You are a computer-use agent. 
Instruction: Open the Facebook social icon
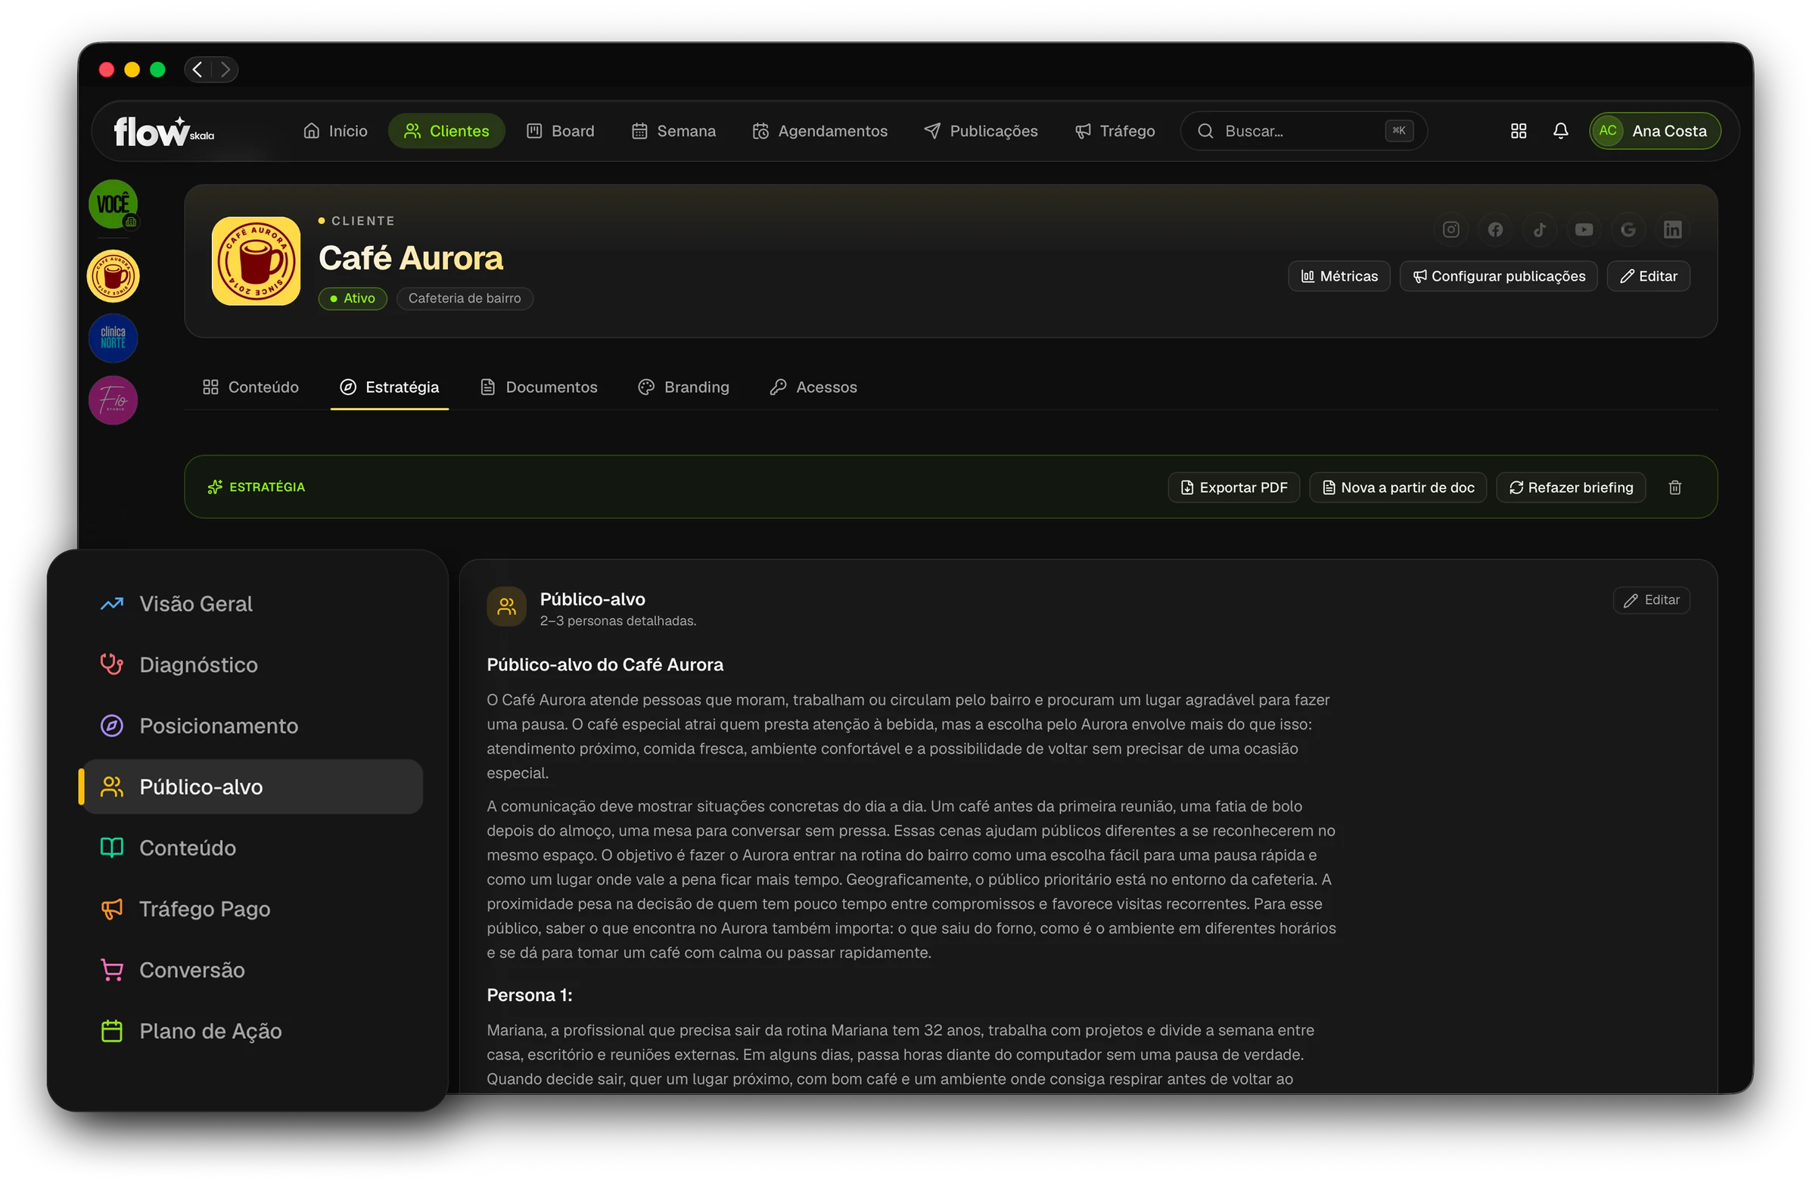[1494, 230]
